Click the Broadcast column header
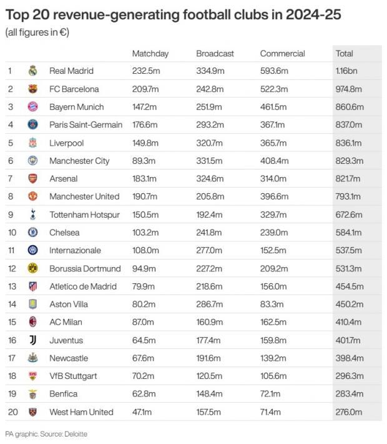 pos(215,54)
